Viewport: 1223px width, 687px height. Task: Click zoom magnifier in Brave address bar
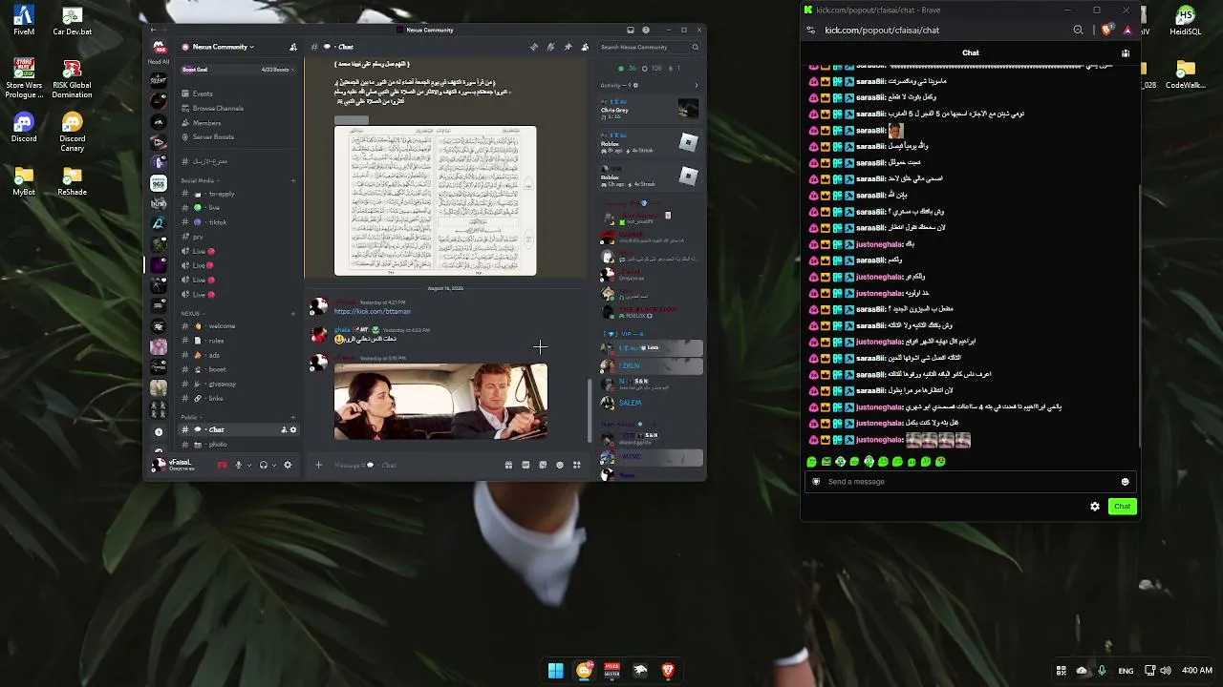tap(1079, 30)
